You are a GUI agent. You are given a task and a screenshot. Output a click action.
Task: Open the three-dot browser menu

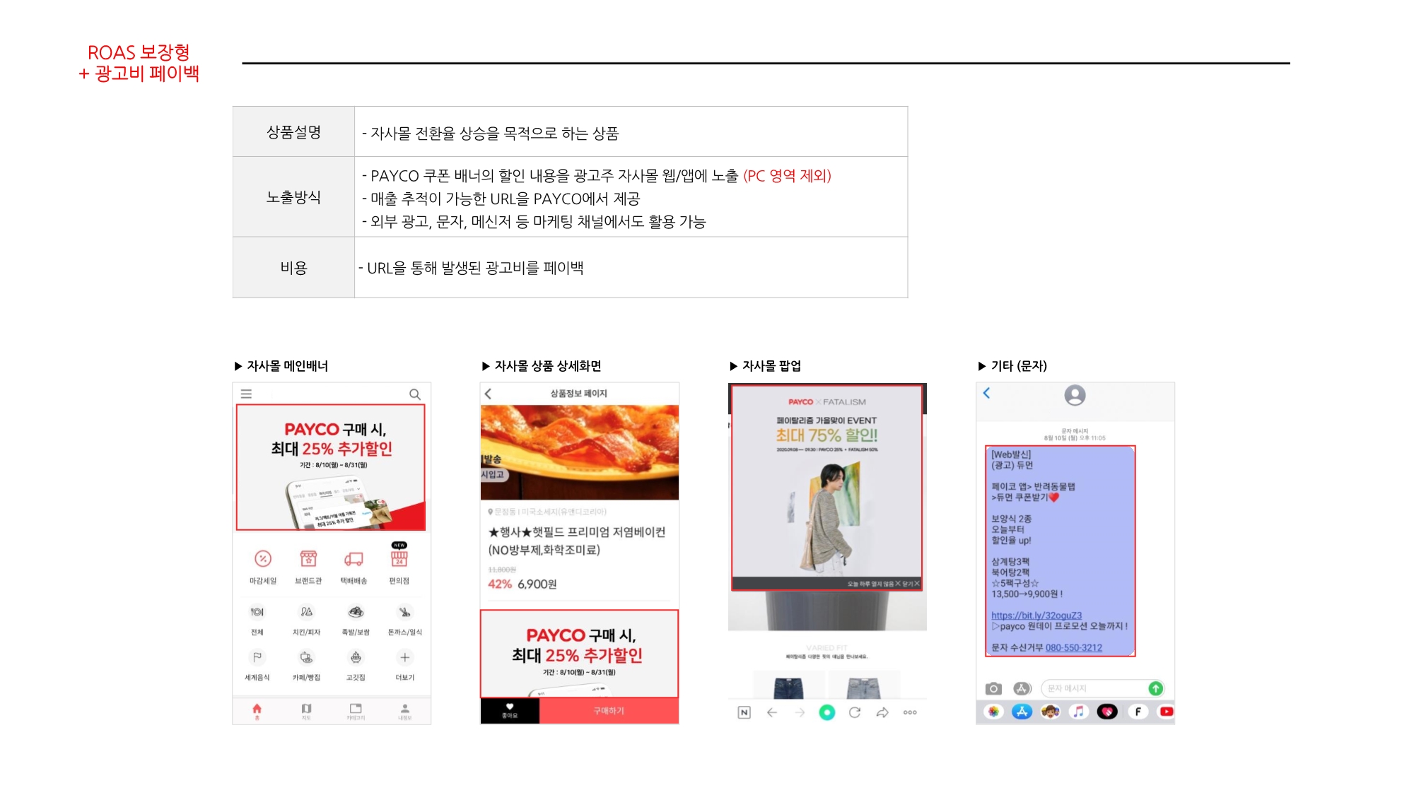[x=910, y=712]
